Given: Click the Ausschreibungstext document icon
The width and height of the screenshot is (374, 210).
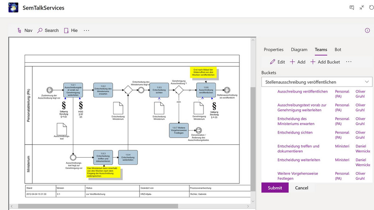Looking at the screenshot, I should pyautogui.click(x=62, y=129).
